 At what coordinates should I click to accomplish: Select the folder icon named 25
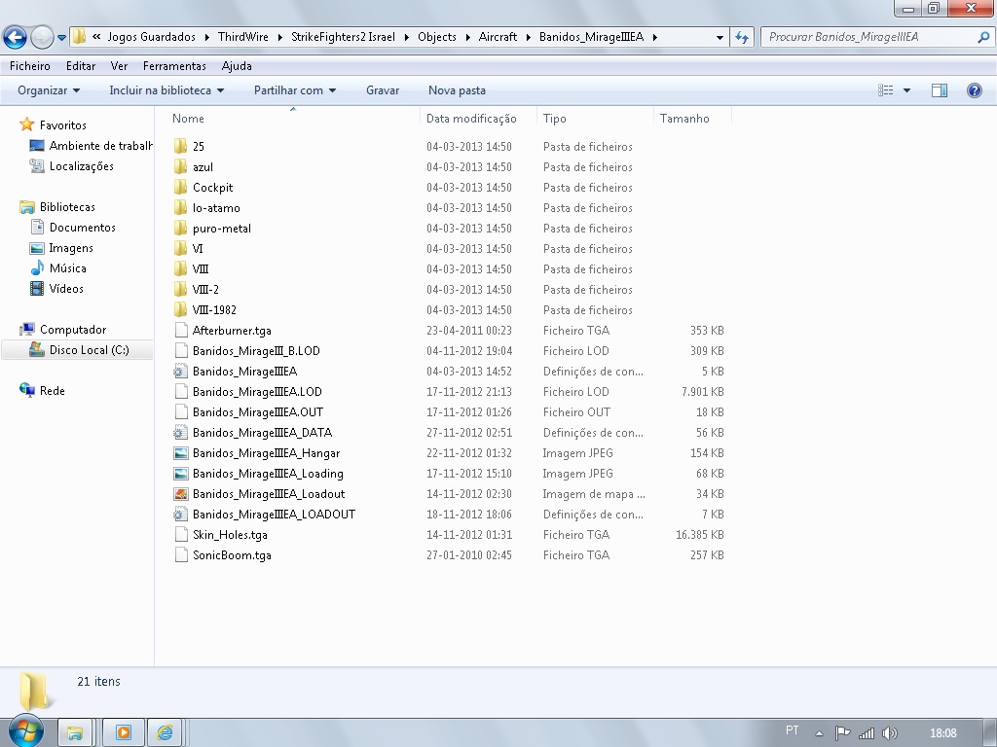[x=180, y=146]
